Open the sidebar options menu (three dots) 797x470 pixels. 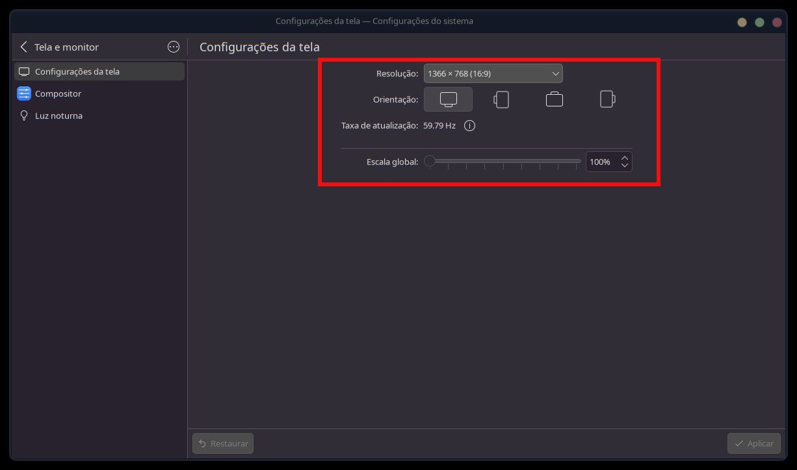click(174, 47)
